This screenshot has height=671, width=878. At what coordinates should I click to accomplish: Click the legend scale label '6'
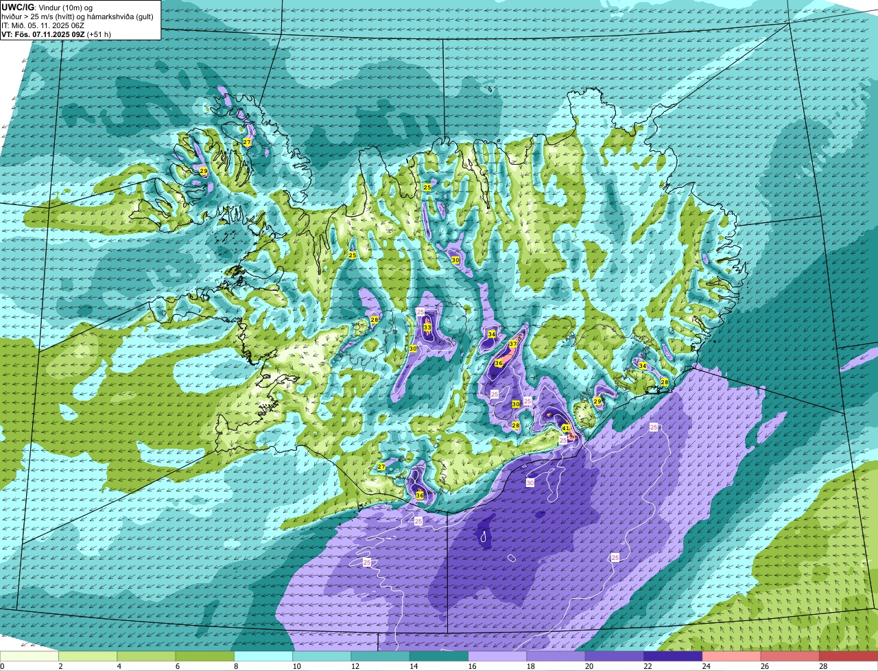tap(178, 666)
